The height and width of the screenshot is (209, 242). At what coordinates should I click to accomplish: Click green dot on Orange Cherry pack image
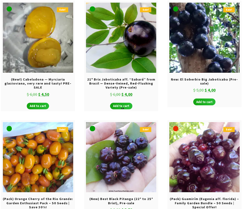9,128
